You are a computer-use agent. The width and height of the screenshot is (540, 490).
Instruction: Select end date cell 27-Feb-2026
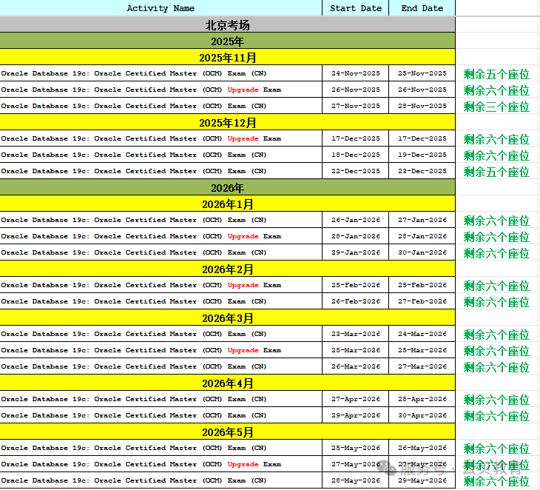[422, 301]
